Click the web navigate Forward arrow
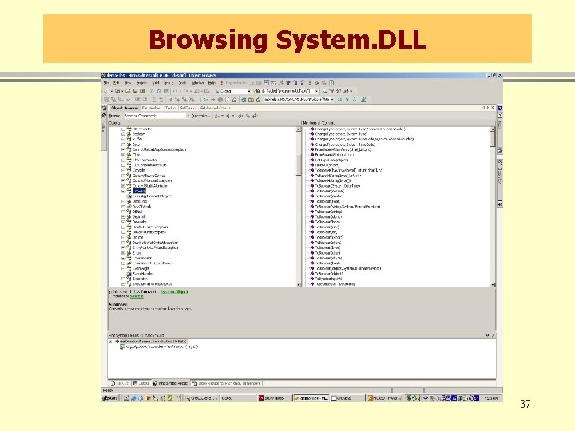The width and height of the screenshot is (575, 431). tap(212, 99)
